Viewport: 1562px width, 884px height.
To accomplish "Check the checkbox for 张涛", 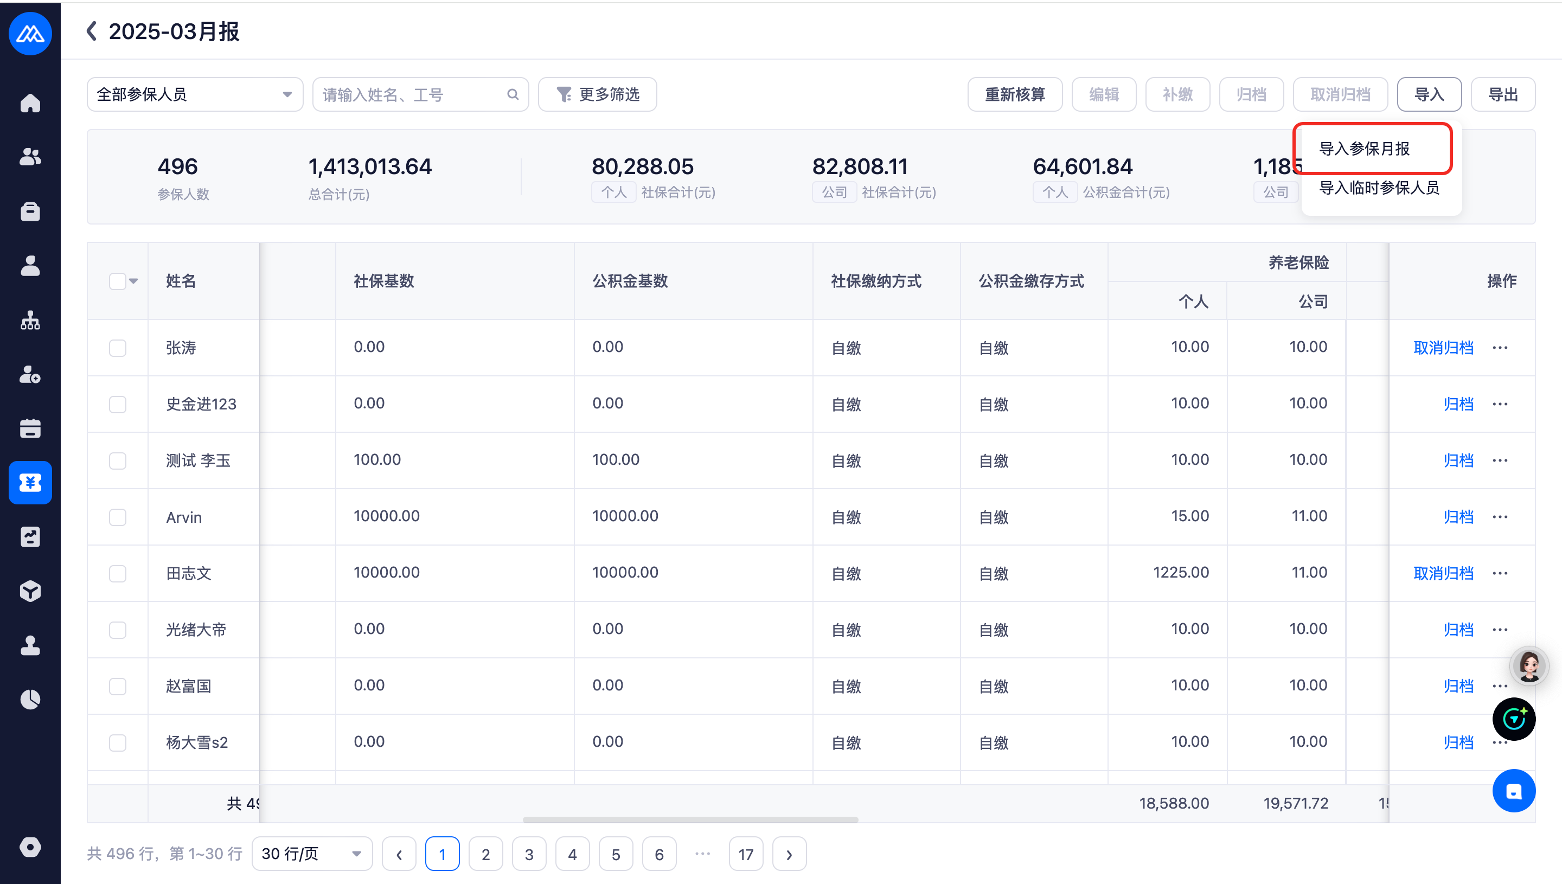I will click(x=118, y=348).
